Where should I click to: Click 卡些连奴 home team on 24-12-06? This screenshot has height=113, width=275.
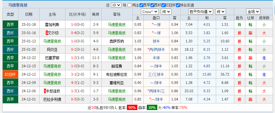click(53, 91)
